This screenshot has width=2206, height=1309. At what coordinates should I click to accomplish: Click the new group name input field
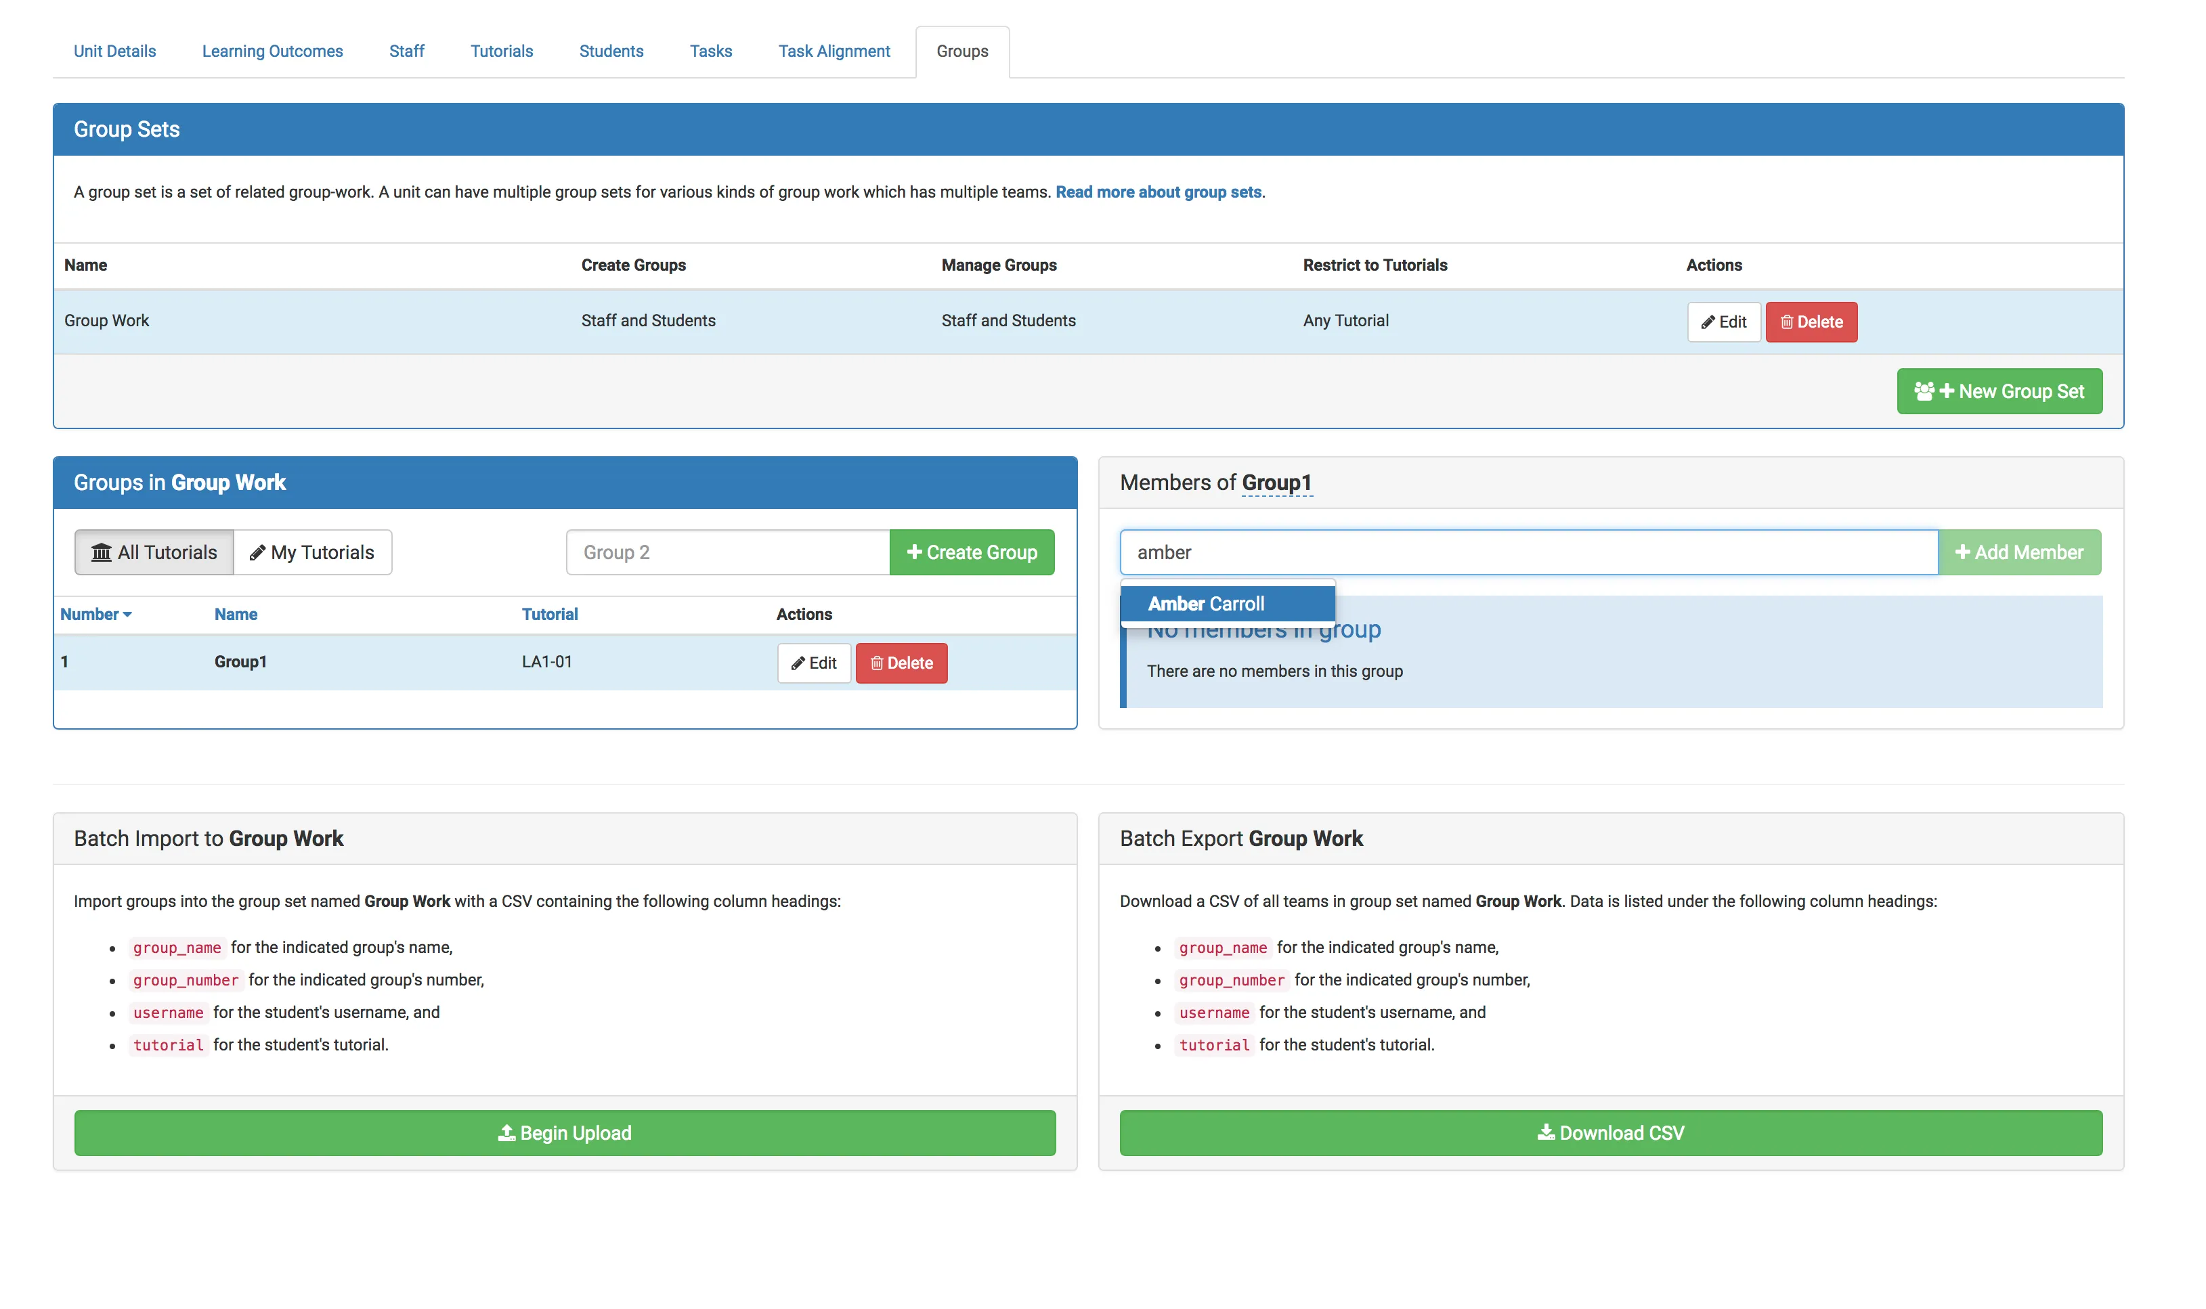coord(727,552)
